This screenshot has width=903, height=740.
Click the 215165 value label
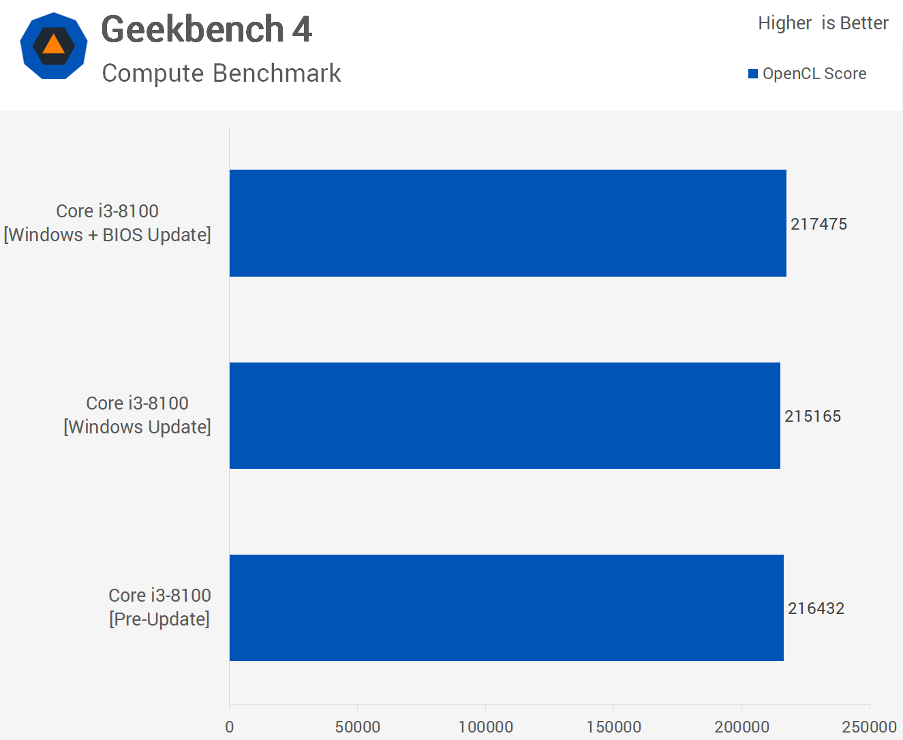click(812, 416)
